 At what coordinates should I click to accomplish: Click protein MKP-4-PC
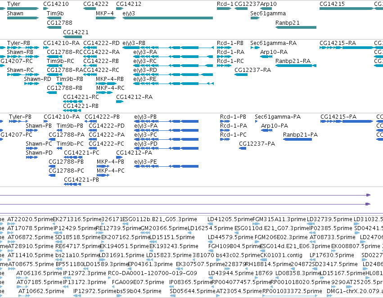point(103,175)
